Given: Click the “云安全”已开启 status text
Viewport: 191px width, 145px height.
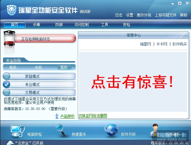Looking at the screenshot, I should coord(29,143).
